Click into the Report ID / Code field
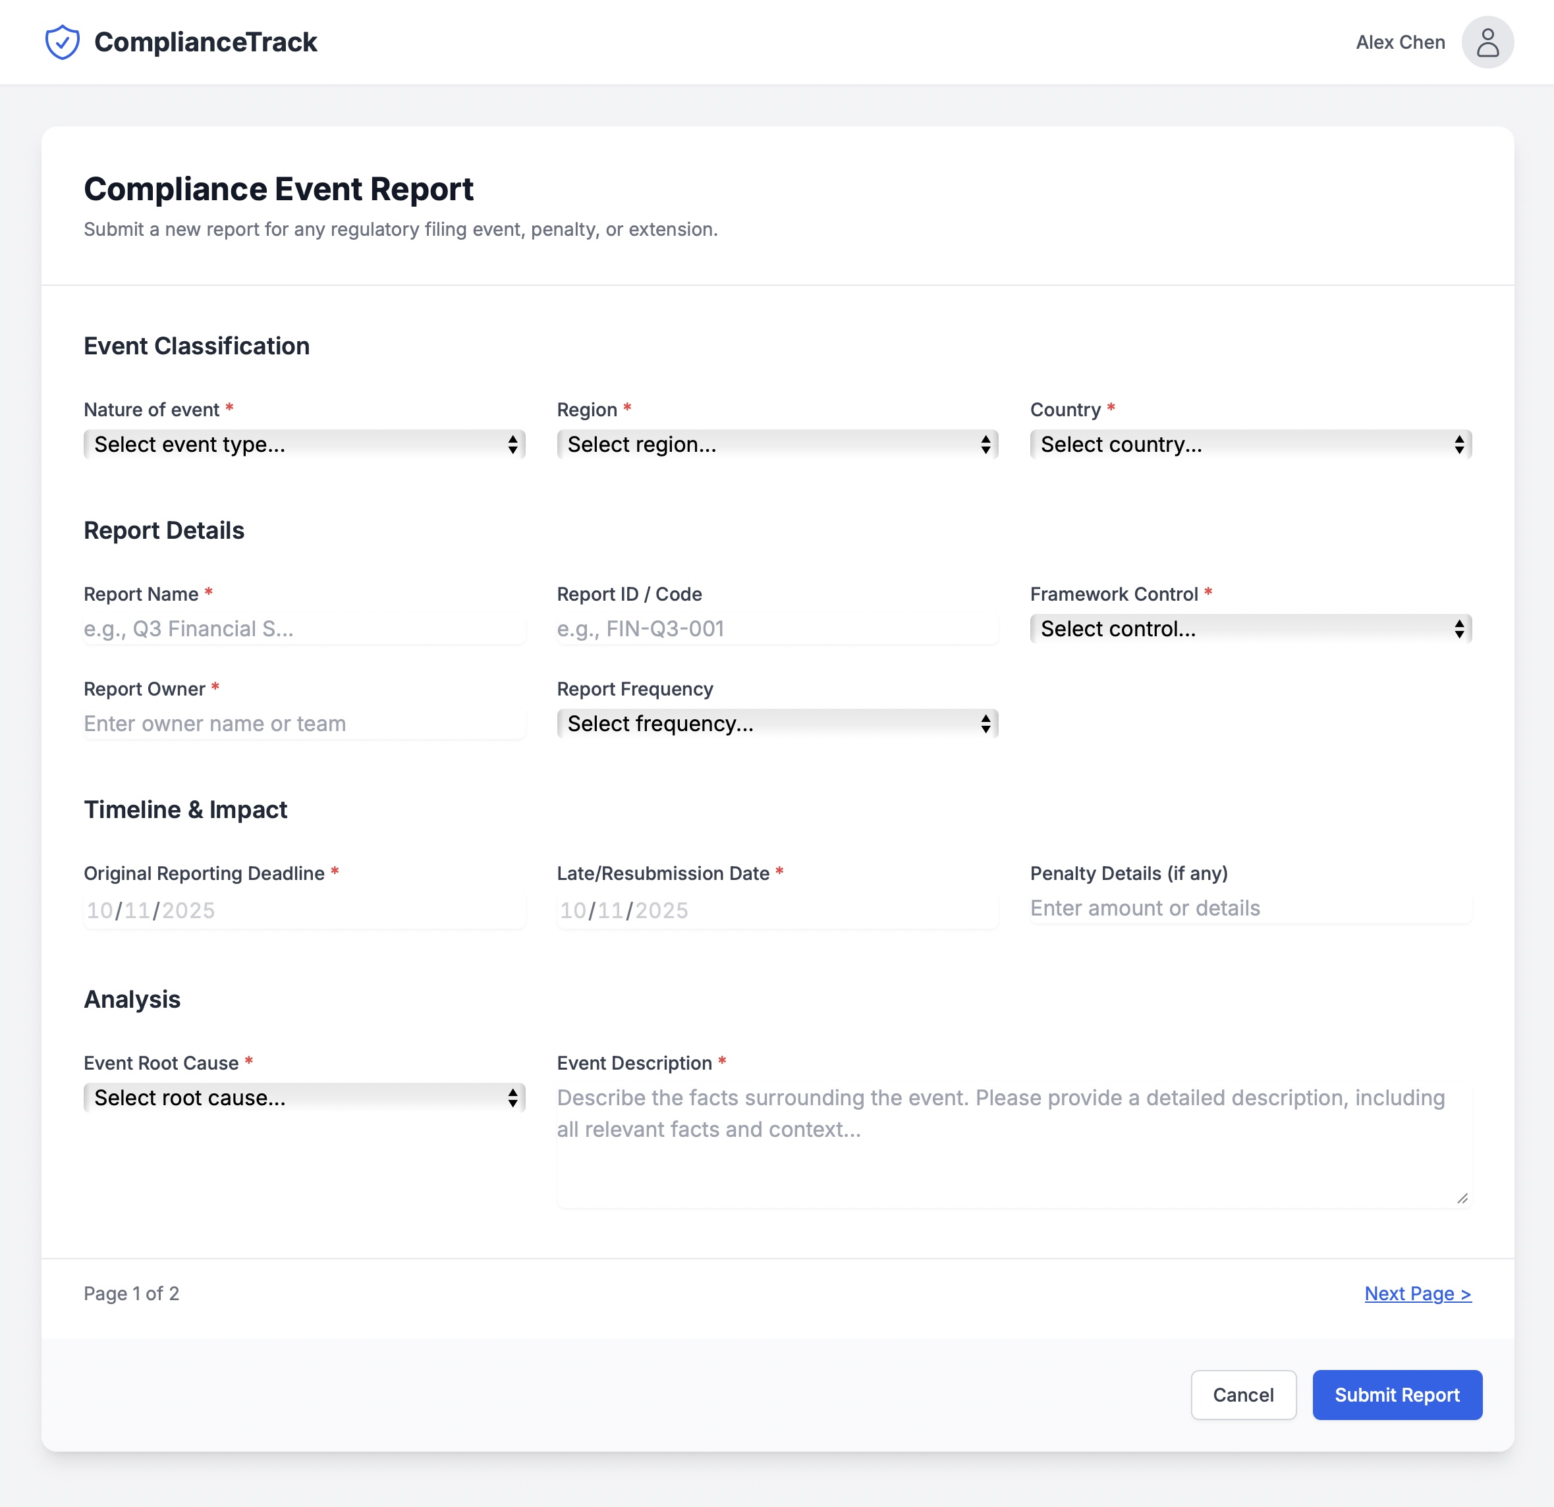The width and height of the screenshot is (1554, 1507). coord(777,628)
